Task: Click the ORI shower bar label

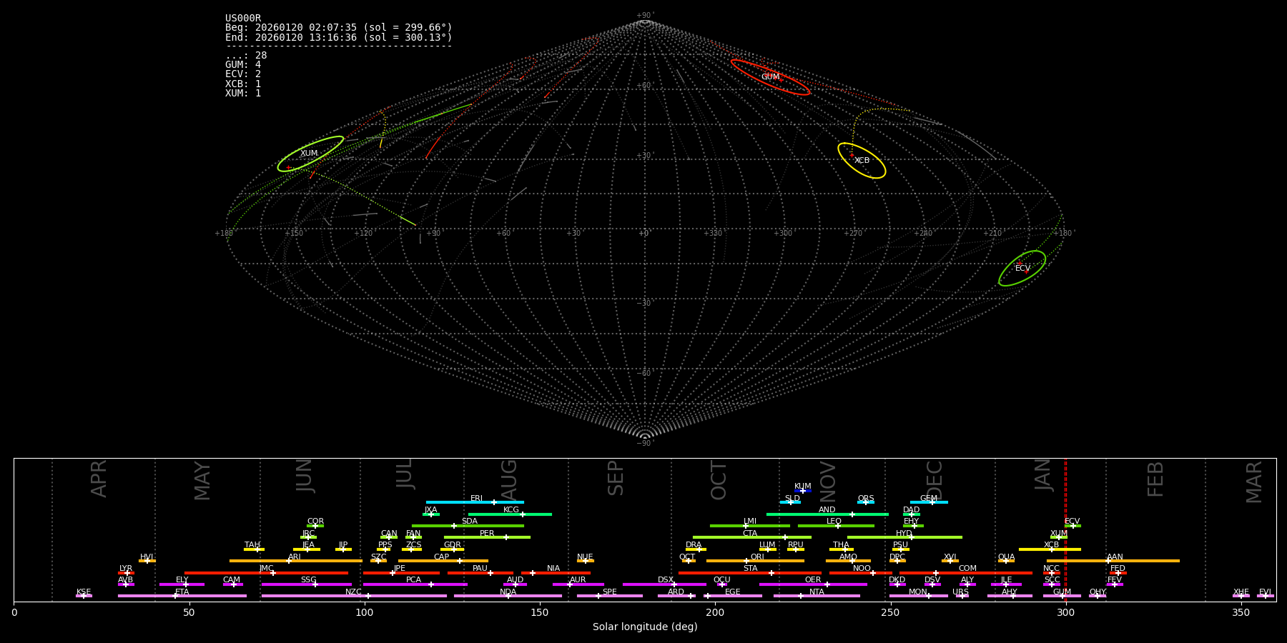Action: 757,557
